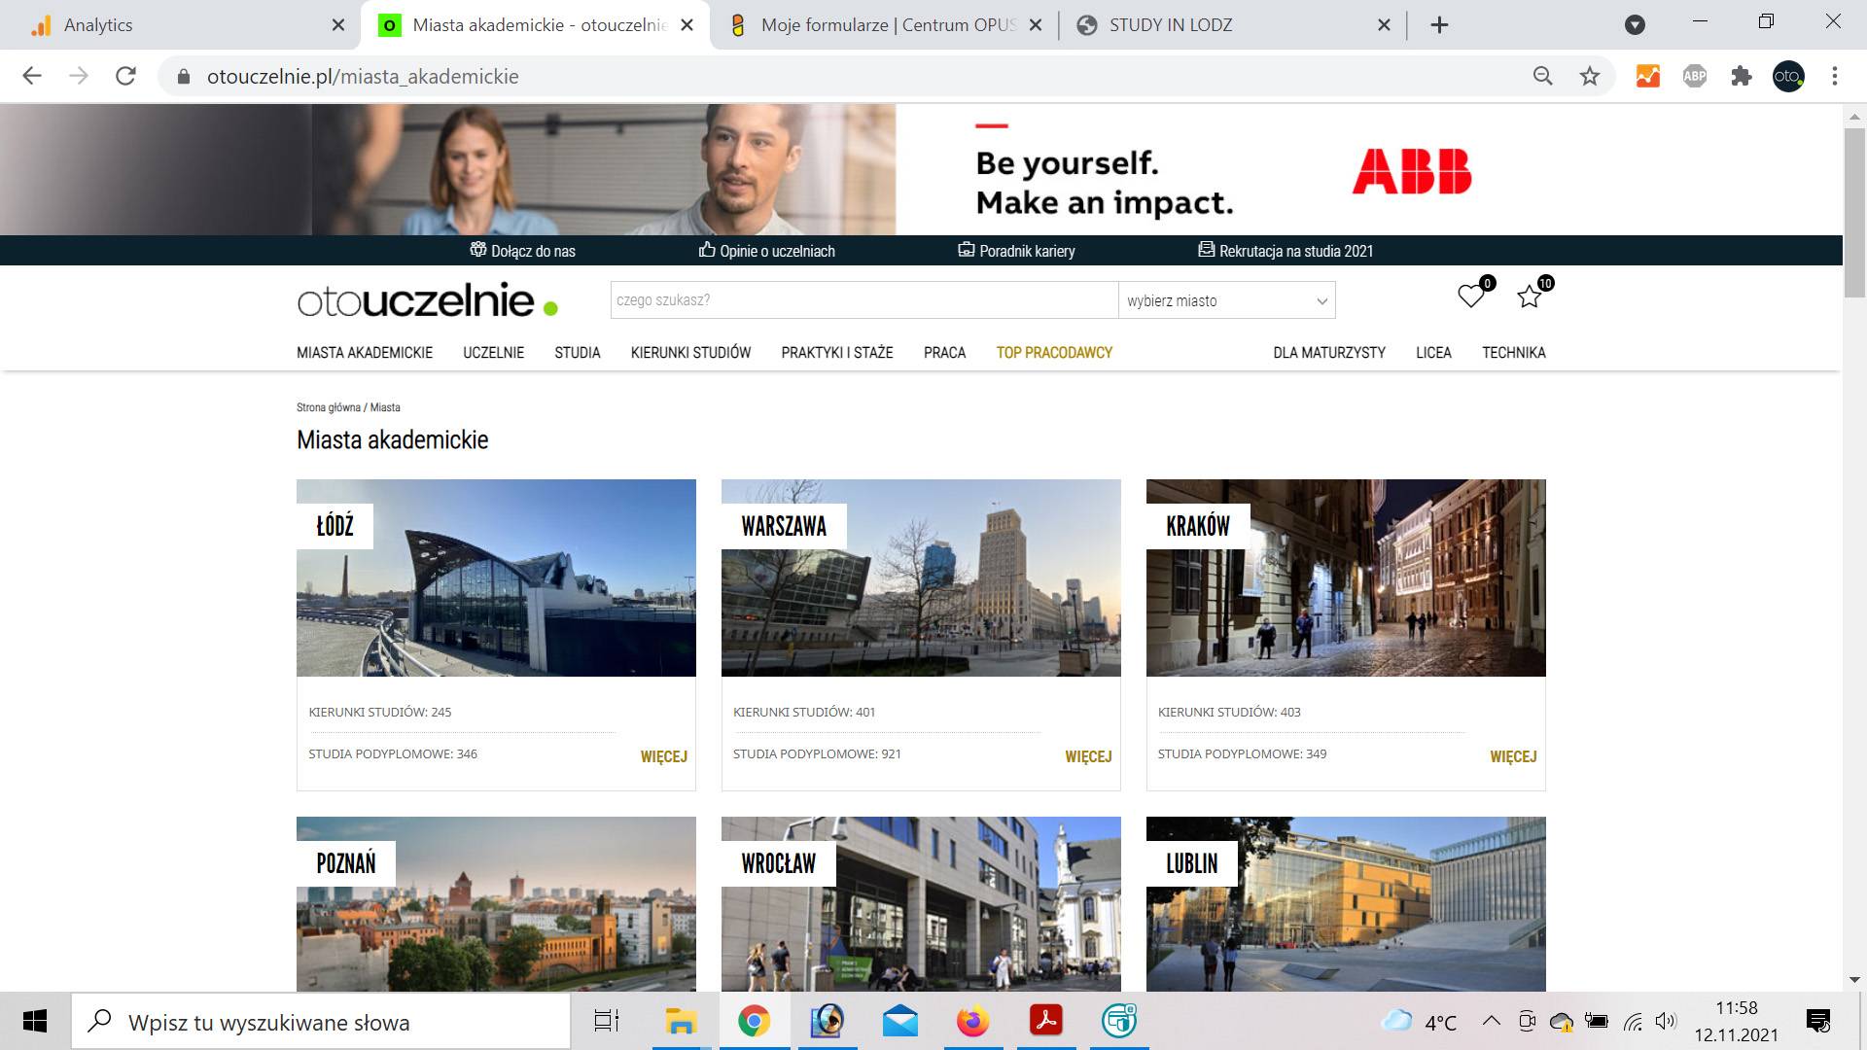Open the Chrome tab search dropdown
Viewport: 1867px width, 1050px height.
coord(1635,25)
